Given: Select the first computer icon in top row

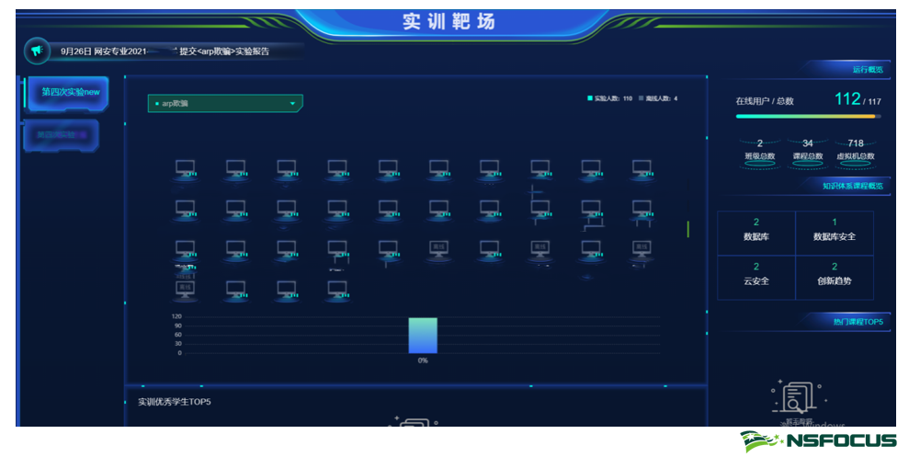Looking at the screenshot, I should point(186,169).
